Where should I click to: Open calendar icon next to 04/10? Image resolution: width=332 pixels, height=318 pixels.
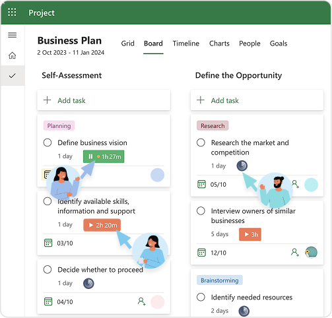(48, 302)
